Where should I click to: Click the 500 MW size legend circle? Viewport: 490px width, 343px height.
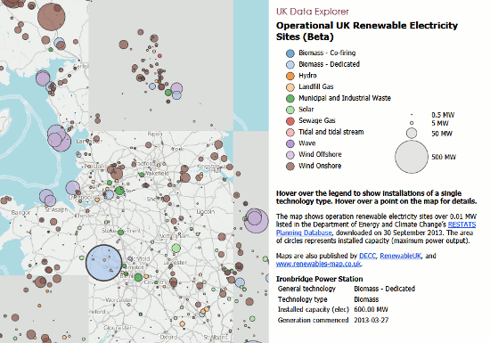point(412,157)
